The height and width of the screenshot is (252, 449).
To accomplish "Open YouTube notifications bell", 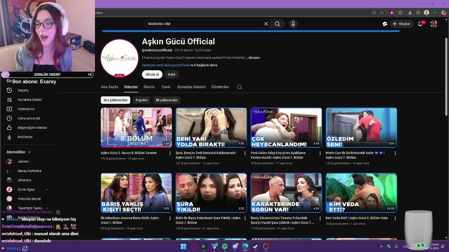I will tap(420, 24).
